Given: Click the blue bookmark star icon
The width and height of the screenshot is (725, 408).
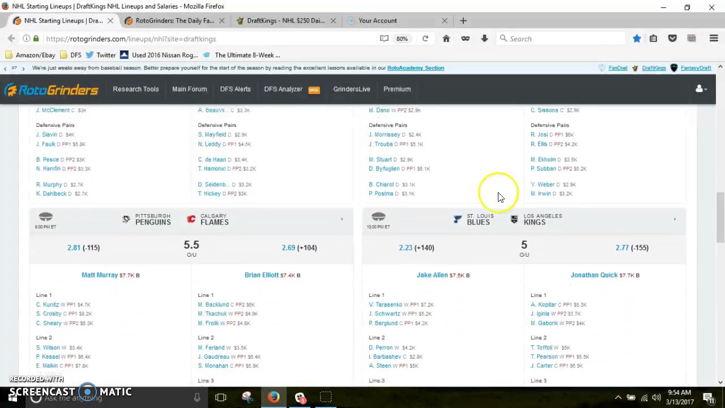Looking at the screenshot, I should [x=637, y=39].
